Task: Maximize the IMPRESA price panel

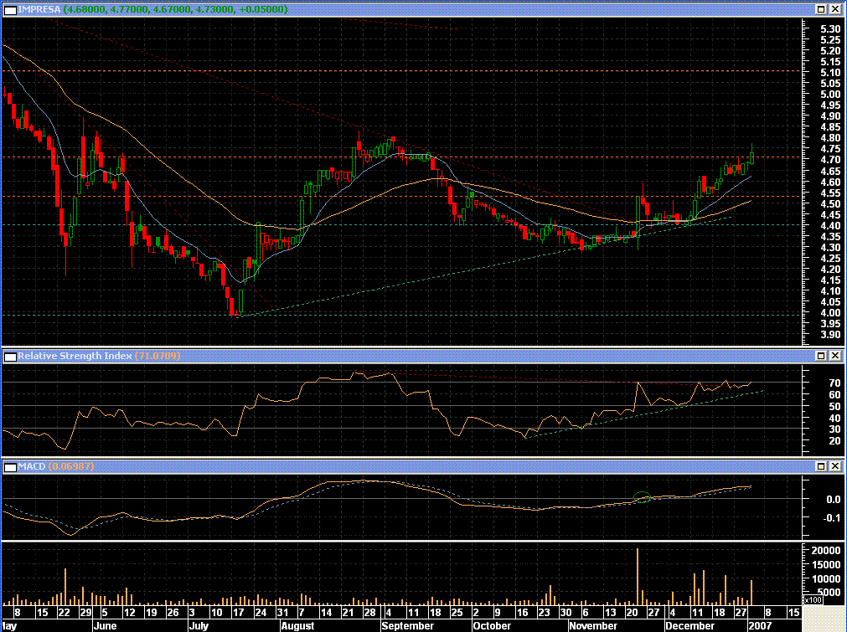Action: (821, 8)
